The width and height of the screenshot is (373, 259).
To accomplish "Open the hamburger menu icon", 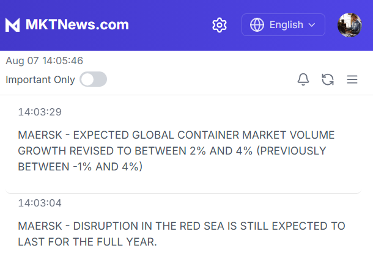I will (352, 79).
